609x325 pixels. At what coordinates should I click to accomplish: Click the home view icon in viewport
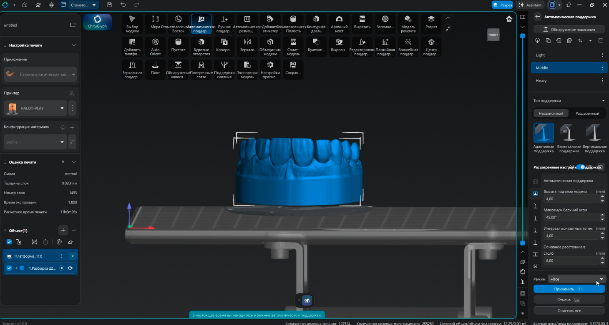509,19
